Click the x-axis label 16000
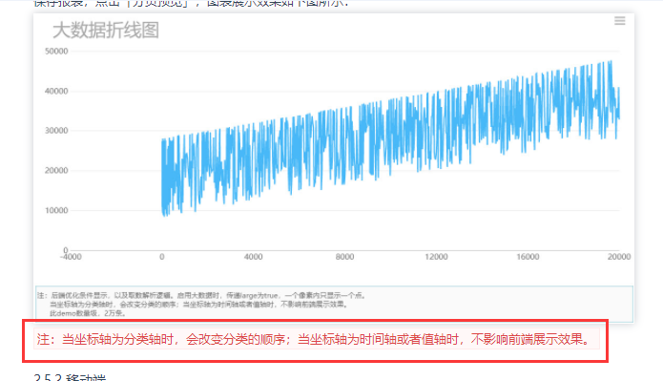 [x=528, y=257]
